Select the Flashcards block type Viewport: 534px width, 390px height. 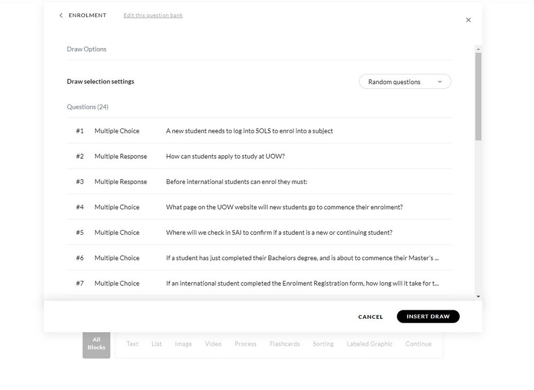[284, 344]
